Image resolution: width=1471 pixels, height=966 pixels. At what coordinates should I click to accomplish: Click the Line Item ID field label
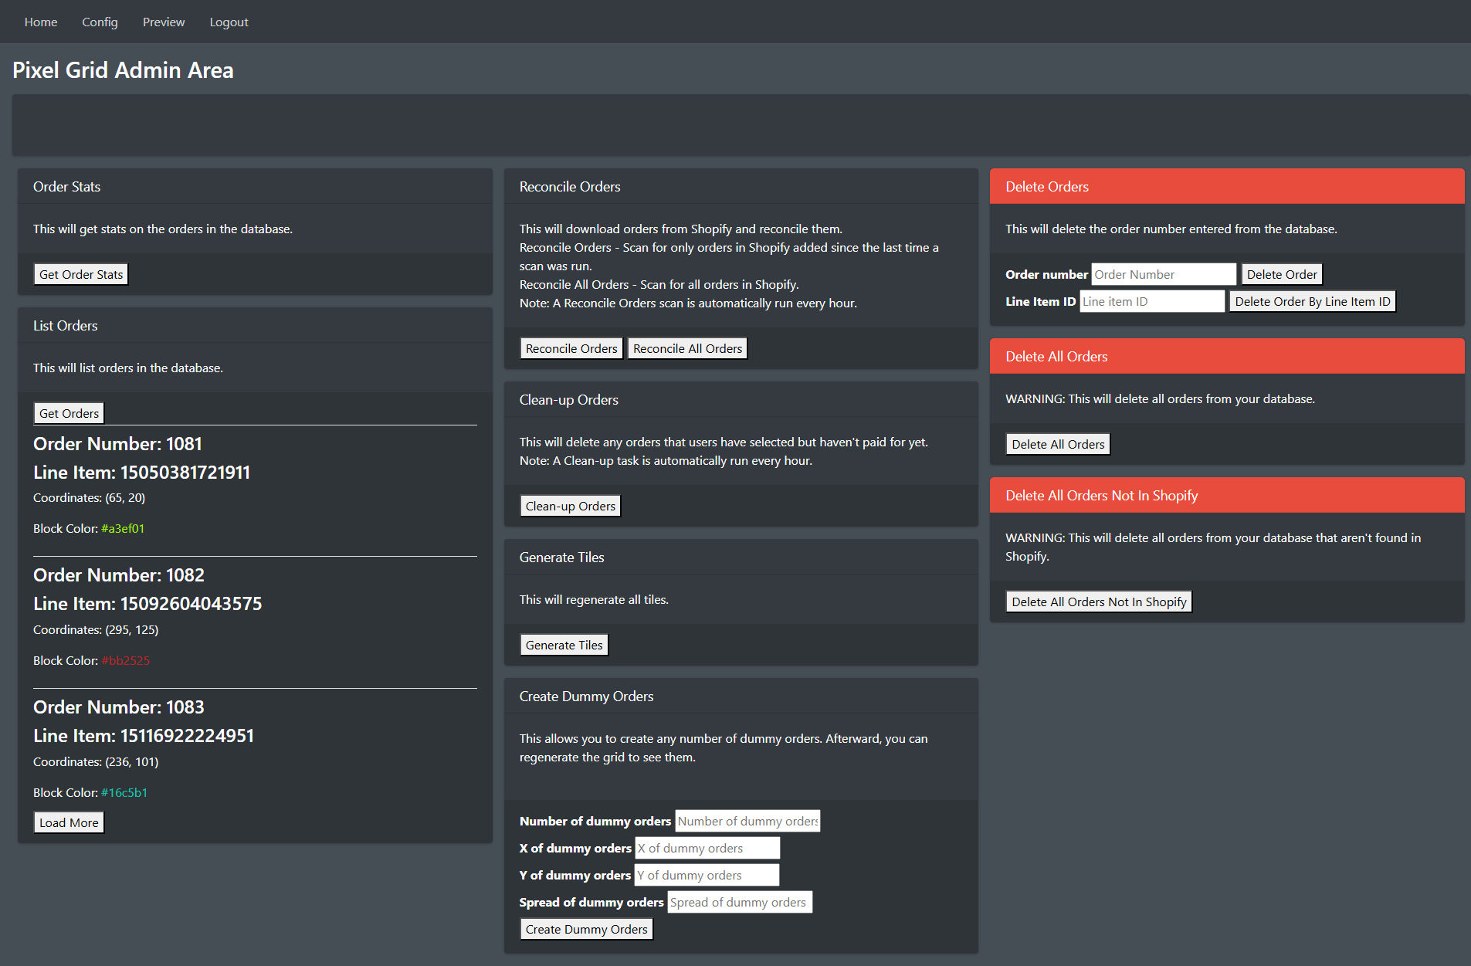pyautogui.click(x=1040, y=301)
